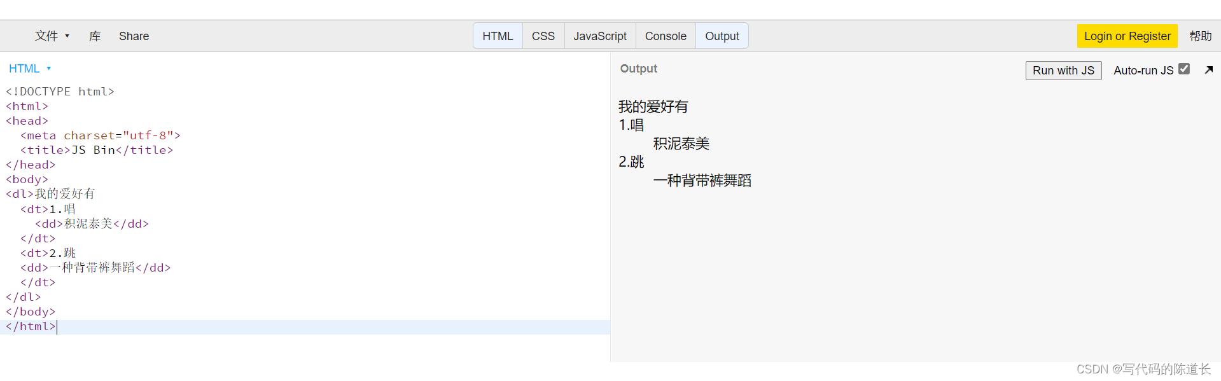Image resolution: width=1221 pixels, height=381 pixels.
Task: Click the <dd>积泥泰美</dd> code line
Action: (92, 223)
